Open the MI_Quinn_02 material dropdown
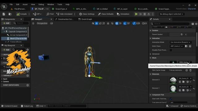Screen dimensions: 198x111 185,87
